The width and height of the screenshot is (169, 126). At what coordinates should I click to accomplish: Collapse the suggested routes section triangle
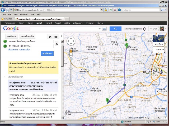pyautogui.click(x=5, y=77)
